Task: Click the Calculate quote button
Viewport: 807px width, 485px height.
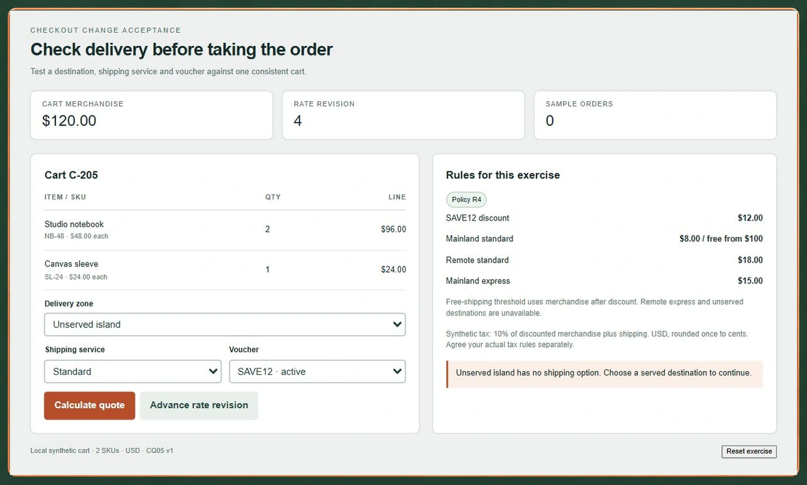Action: pos(90,406)
